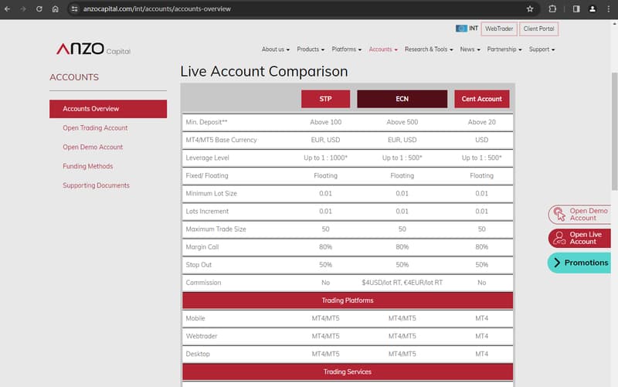The height and width of the screenshot is (387, 618).
Task: Select the STP account column button
Action: click(325, 99)
